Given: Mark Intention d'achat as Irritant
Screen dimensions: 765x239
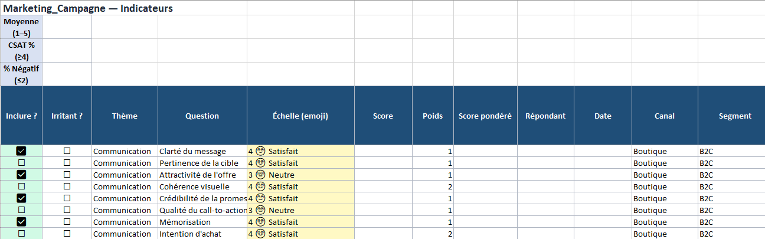Looking at the screenshot, I should 67,234.
